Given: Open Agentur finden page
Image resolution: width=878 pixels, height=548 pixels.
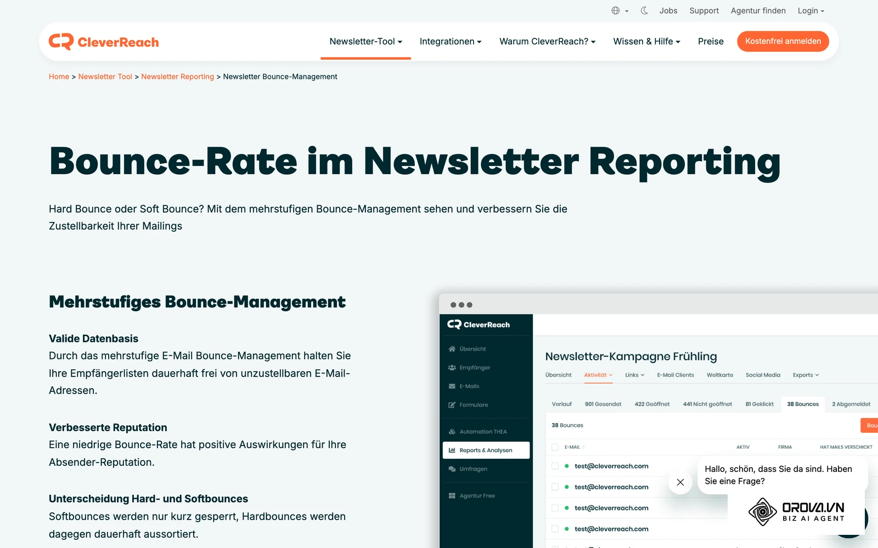Looking at the screenshot, I should (758, 10).
